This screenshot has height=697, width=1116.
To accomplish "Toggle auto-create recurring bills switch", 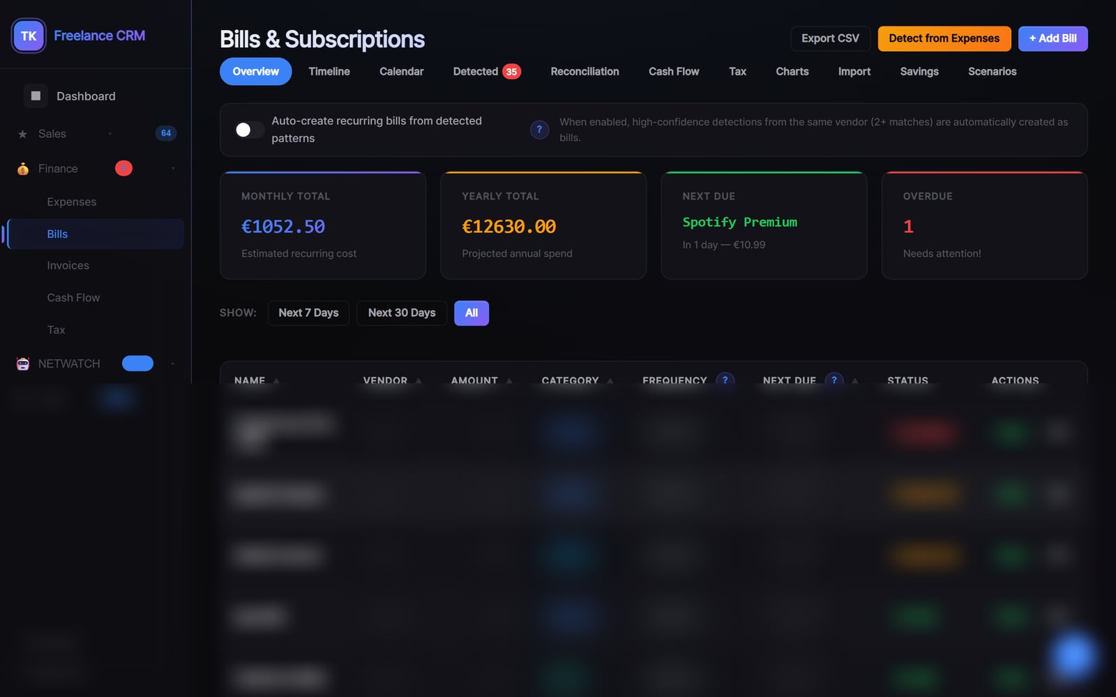I will pos(249,130).
